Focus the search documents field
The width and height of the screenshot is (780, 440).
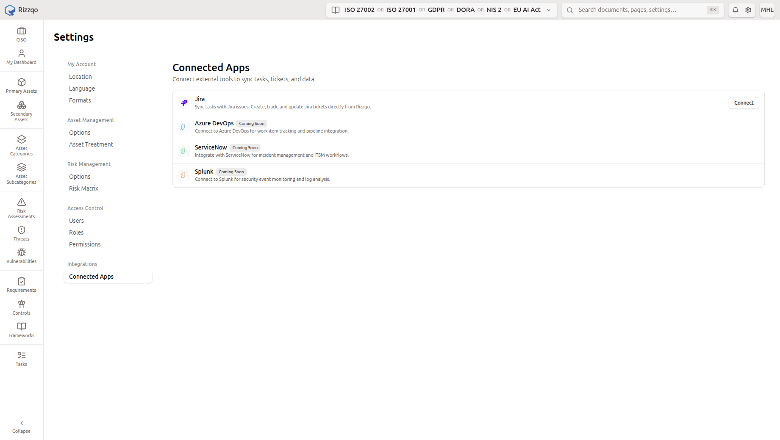(643, 10)
